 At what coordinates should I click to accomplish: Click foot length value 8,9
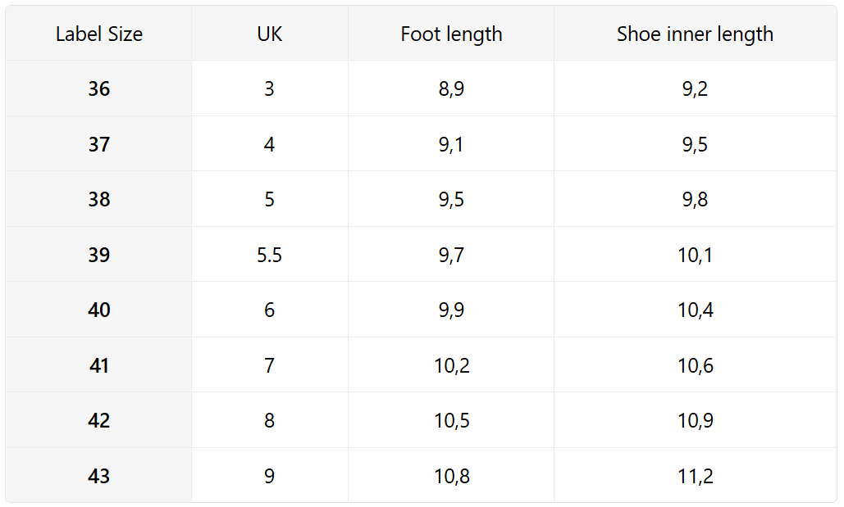pyautogui.click(x=451, y=89)
